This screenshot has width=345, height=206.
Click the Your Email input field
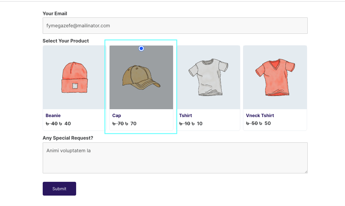coord(175,25)
